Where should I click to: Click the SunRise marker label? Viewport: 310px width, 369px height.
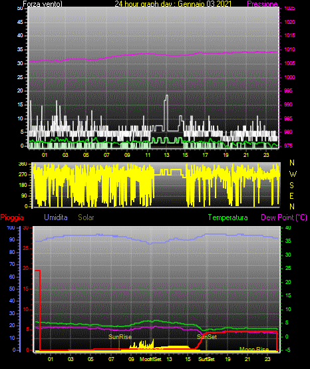pos(120,337)
